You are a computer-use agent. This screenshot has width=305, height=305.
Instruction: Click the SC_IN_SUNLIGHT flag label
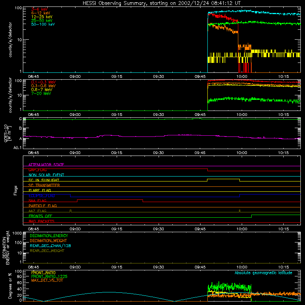tap(44, 180)
